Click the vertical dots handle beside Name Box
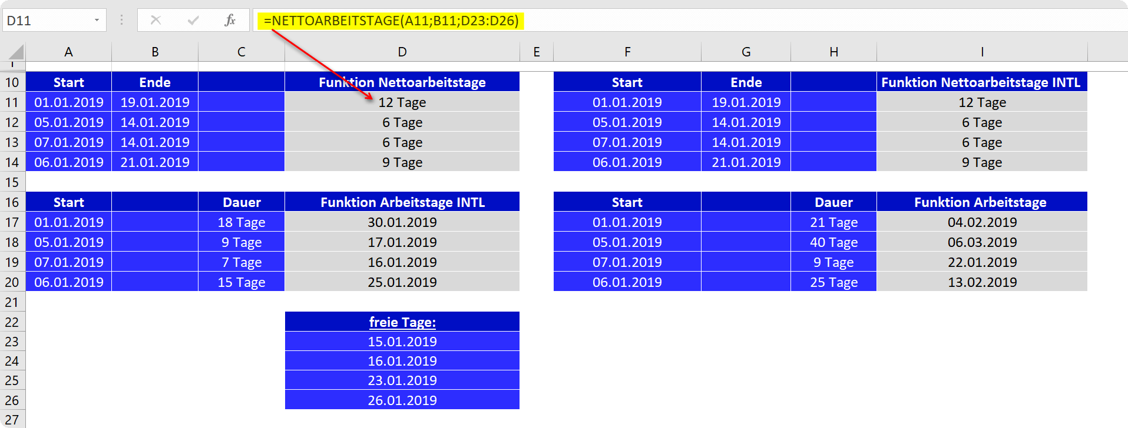The image size is (1128, 428). coord(121,21)
